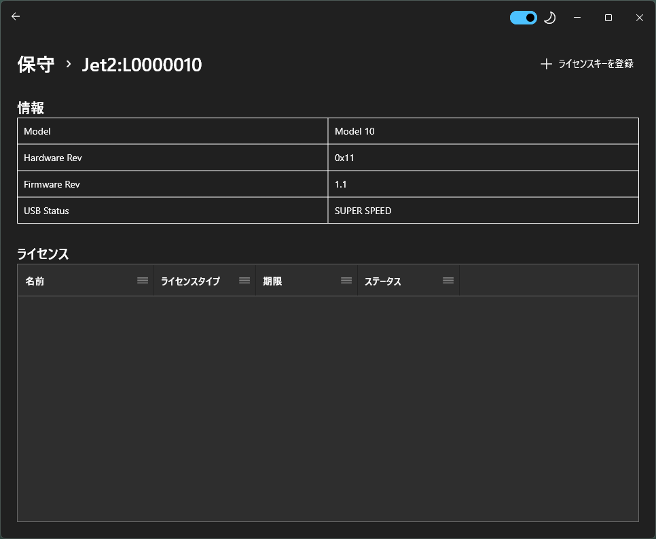
Task: Open the ライセンスタイプ column menu icon
Action: pos(244,281)
